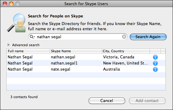Open info for nathan.segal in Victoria, Canada
The height and width of the screenshot is (110, 173).
(155, 57)
